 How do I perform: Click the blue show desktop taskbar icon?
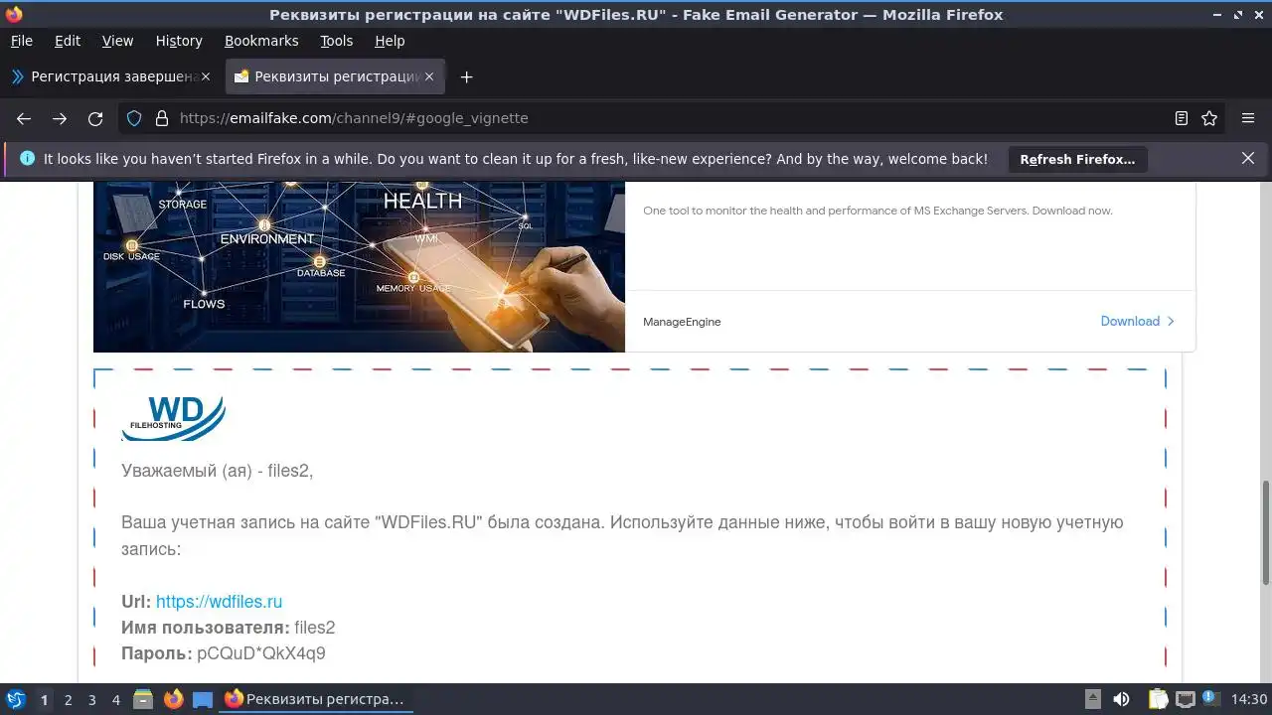tap(203, 700)
